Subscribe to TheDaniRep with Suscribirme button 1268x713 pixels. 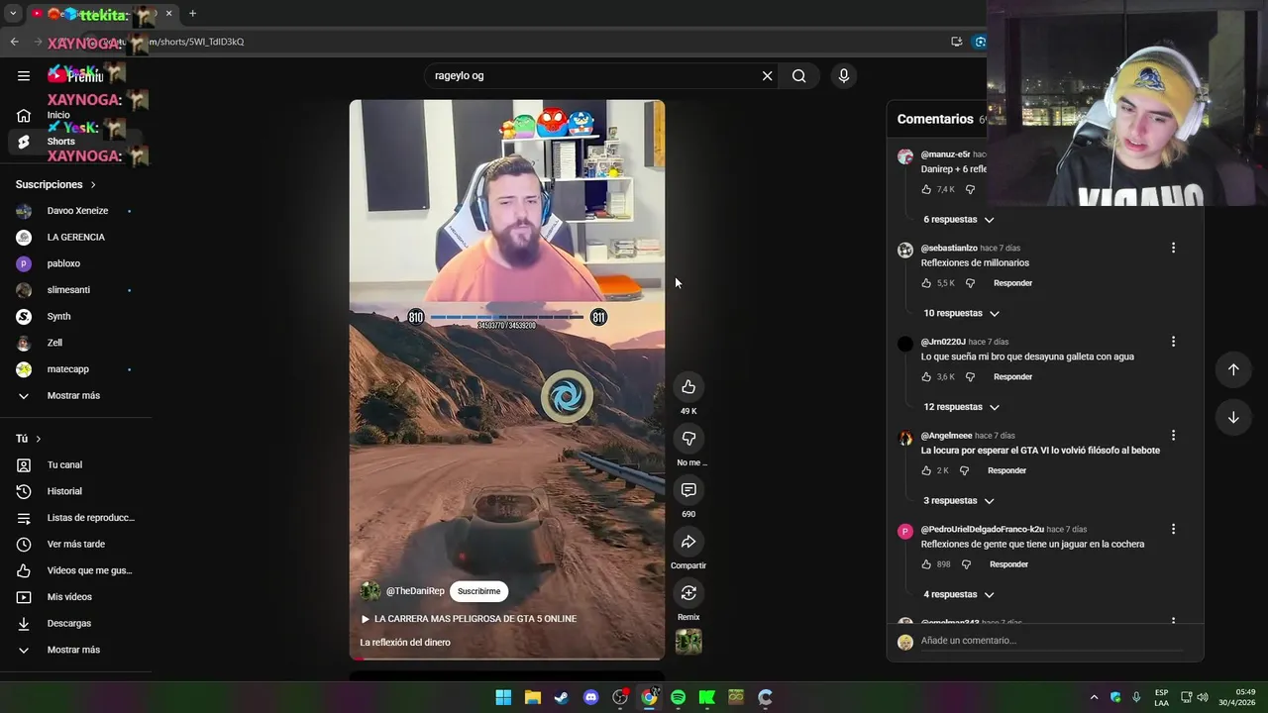coord(478,591)
